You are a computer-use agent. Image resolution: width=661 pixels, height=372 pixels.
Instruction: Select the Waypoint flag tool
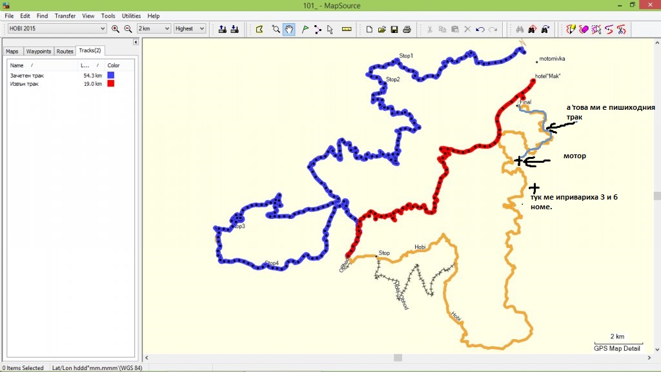click(x=305, y=29)
